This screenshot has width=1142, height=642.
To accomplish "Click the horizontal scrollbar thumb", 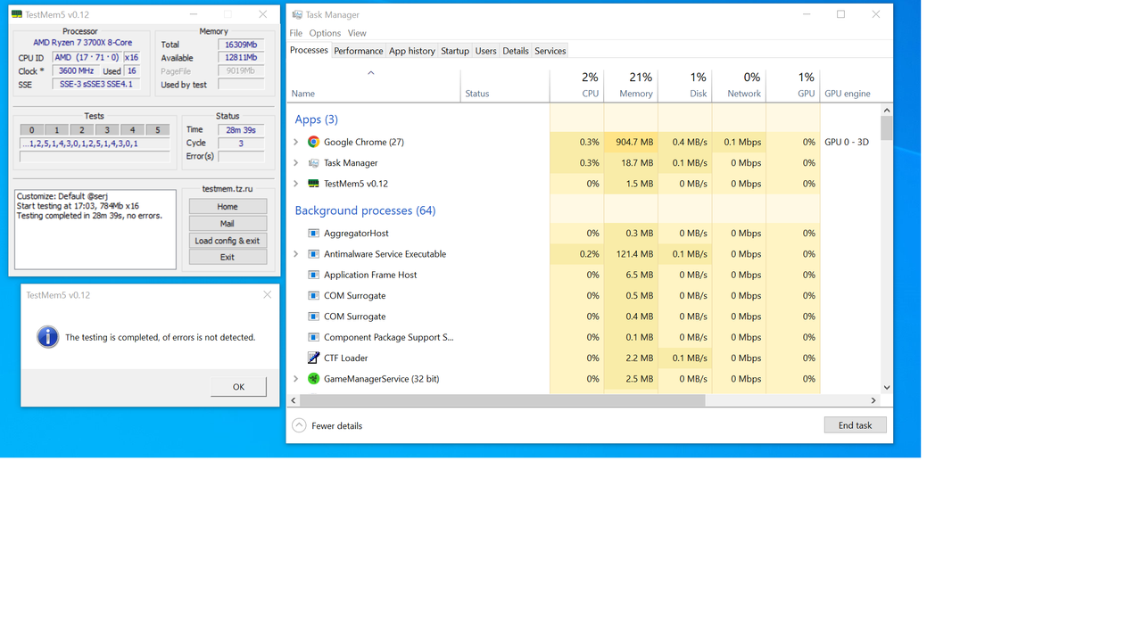I will (502, 400).
